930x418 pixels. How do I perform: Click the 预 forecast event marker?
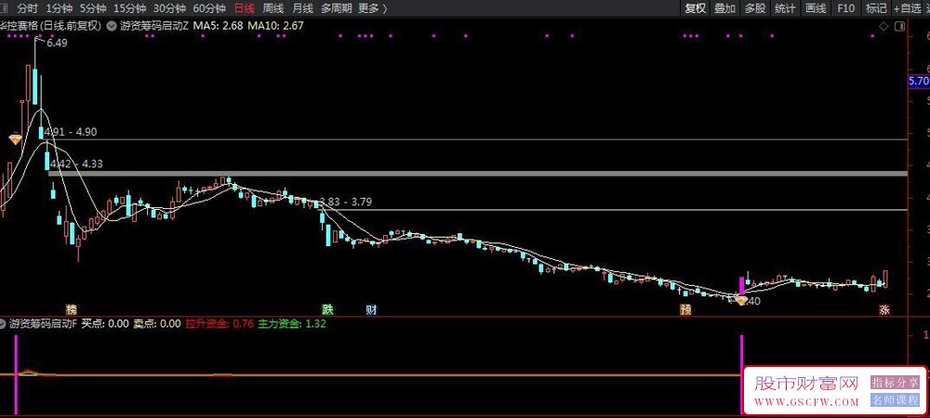click(685, 309)
